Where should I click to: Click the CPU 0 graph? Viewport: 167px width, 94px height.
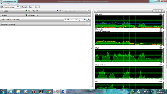click(x=129, y=55)
